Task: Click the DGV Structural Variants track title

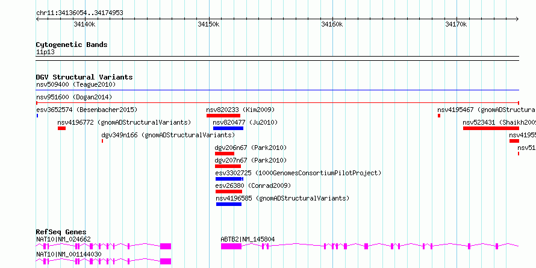Action: pos(84,77)
